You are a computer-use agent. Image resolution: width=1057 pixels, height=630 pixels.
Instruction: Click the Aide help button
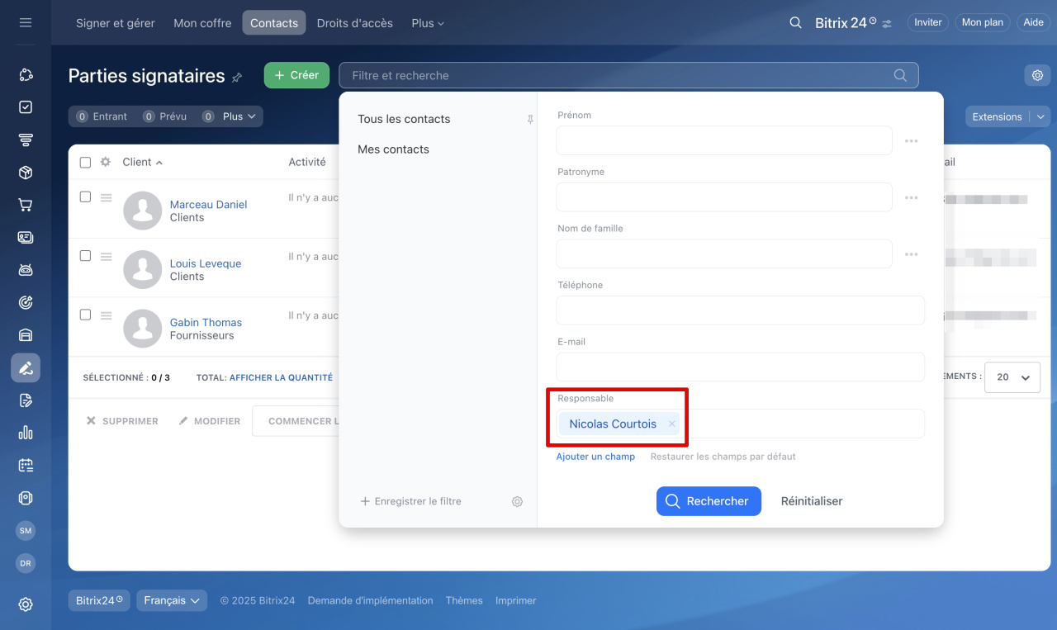pyautogui.click(x=1033, y=23)
